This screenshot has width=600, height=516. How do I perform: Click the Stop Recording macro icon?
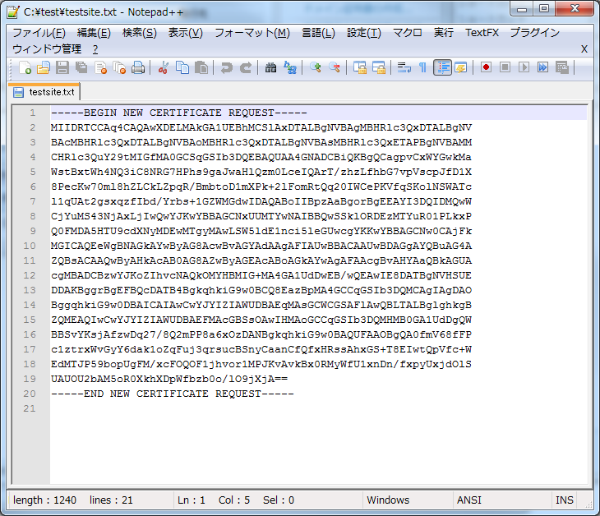pyautogui.click(x=505, y=67)
